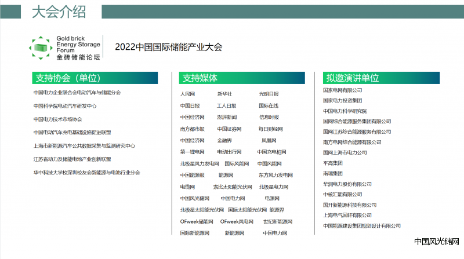Click 工人日报 media entry

[226, 105]
